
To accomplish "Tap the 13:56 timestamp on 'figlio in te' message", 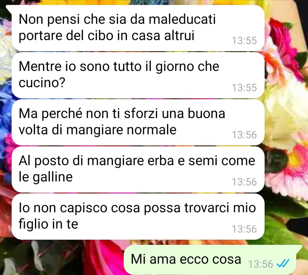I will click(x=244, y=229).
